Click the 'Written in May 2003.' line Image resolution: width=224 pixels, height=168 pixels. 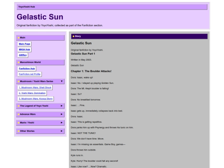pyautogui.click(x=81, y=60)
